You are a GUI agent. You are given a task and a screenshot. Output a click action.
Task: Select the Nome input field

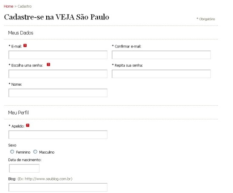pyautogui.click(x=58, y=93)
